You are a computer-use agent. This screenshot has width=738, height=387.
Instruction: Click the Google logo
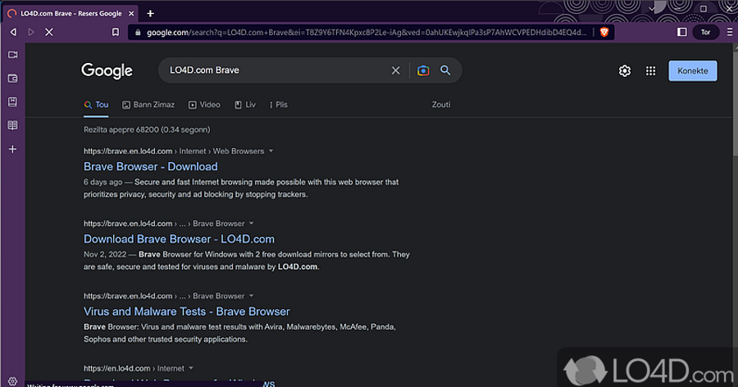tap(107, 71)
